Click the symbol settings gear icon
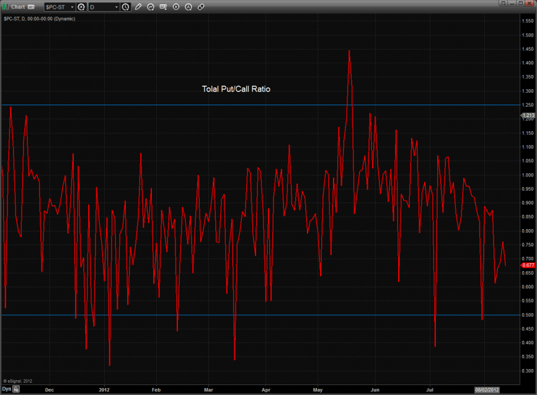Image resolution: width=537 pixels, height=395 pixels. point(81,7)
